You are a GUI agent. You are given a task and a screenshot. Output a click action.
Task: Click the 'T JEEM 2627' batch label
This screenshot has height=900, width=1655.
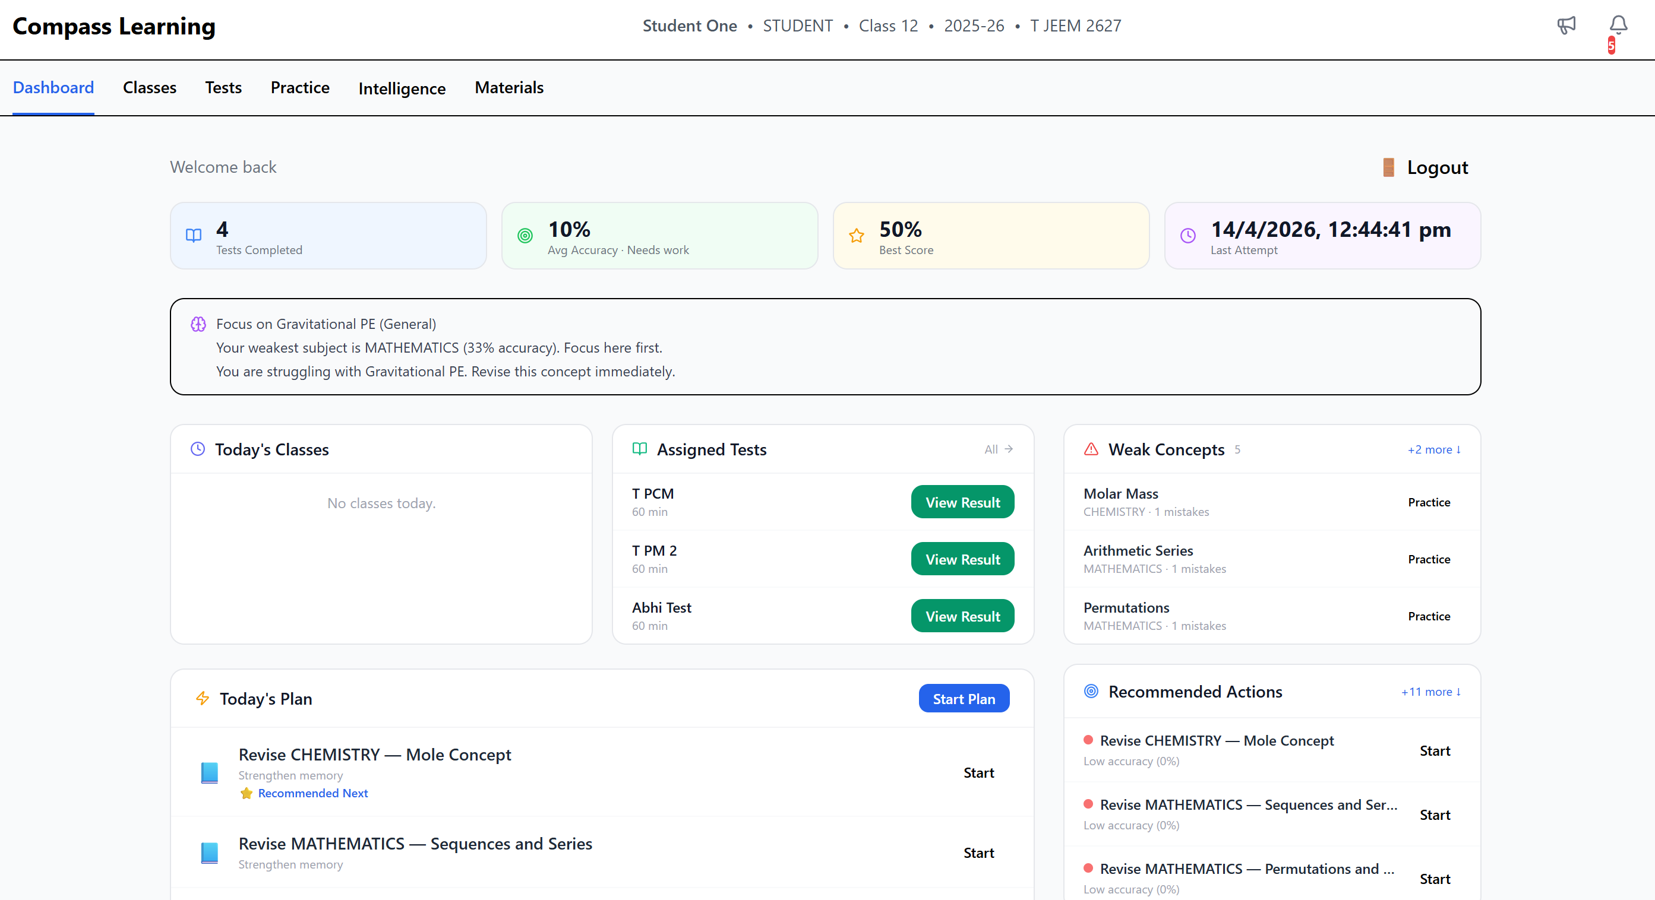pyautogui.click(x=1075, y=26)
